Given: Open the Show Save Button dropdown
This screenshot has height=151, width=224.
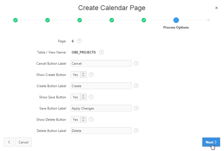Looking at the screenshot, I should [x=79, y=97].
